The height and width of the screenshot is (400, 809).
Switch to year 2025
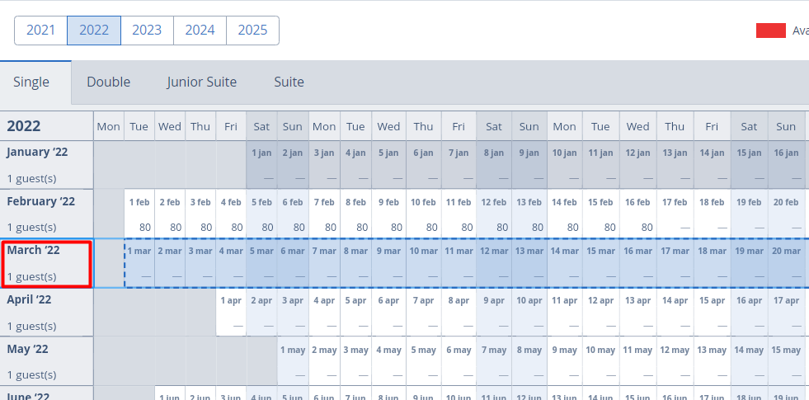pyautogui.click(x=253, y=31)
